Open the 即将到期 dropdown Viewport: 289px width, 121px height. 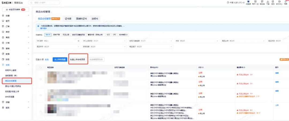104,47
